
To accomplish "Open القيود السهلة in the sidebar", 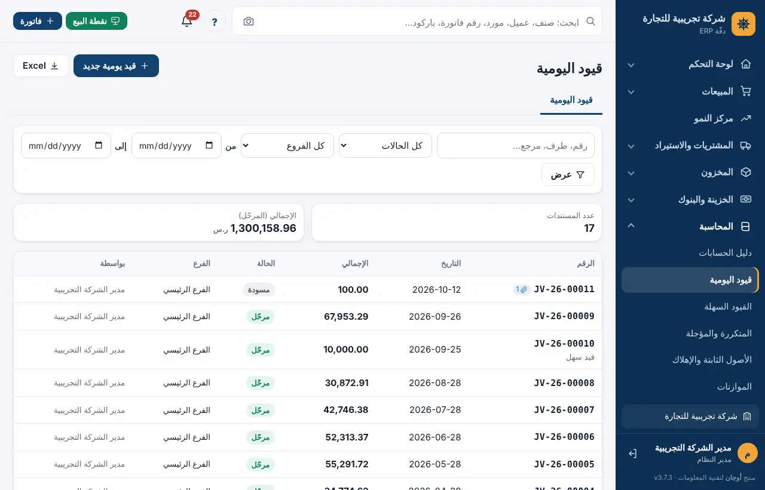I will (x=690, y=307).
